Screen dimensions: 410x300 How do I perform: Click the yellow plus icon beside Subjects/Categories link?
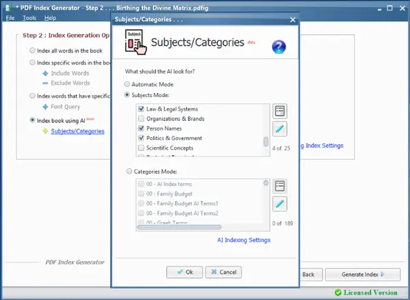coord(46,131)
